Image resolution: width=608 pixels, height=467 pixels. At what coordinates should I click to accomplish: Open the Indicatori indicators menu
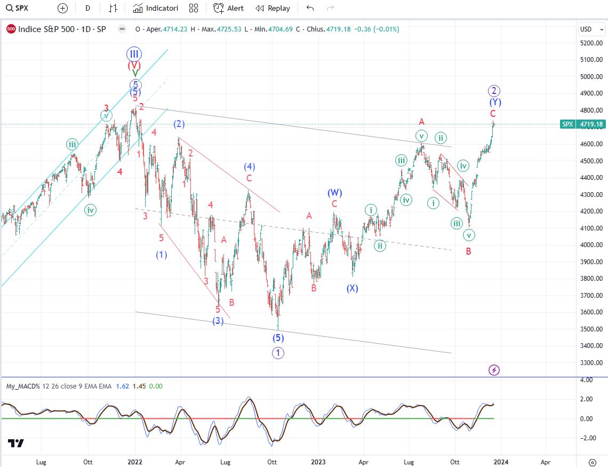point(156,8)
